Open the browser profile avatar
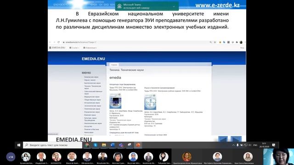The image size is (294, 165). (x=241, y=42)
